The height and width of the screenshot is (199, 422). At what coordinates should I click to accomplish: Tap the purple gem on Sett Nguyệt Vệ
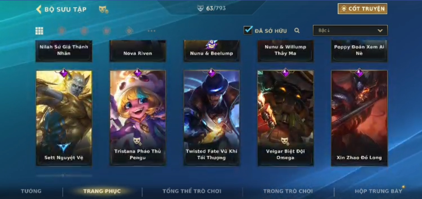64,73
